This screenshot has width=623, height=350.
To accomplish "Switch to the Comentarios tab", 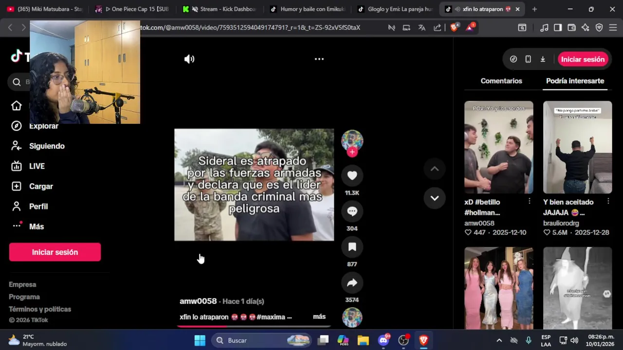I will tap(501, 81).
